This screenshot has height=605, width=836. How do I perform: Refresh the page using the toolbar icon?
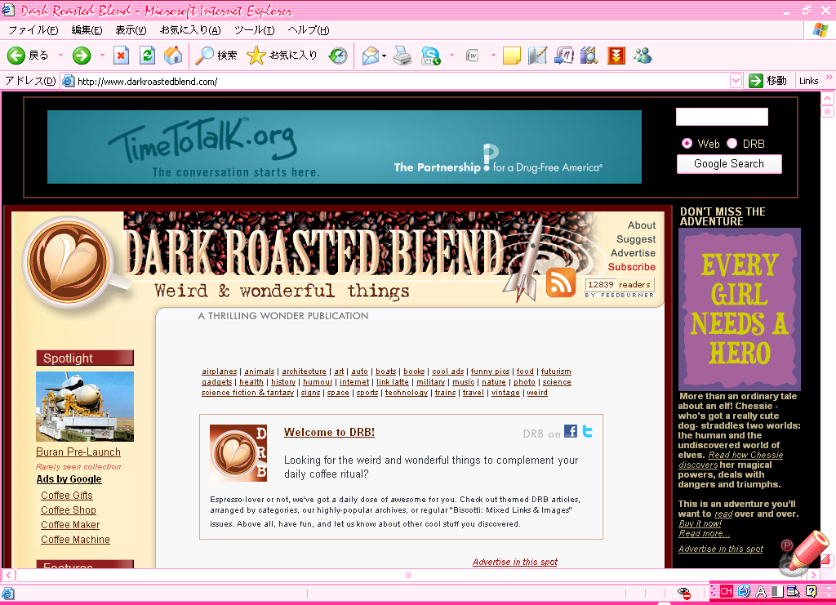147,56
